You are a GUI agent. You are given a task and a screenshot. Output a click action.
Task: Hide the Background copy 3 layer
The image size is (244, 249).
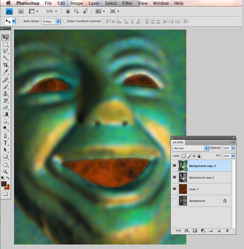pyautogui.click(x=175, y=166)
